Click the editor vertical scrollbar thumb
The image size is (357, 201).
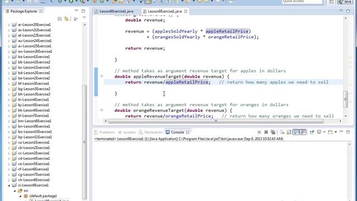(x=345, y=99)
